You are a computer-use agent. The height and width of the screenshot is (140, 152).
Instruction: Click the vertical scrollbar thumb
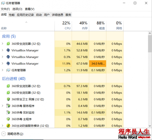[150, 44]
